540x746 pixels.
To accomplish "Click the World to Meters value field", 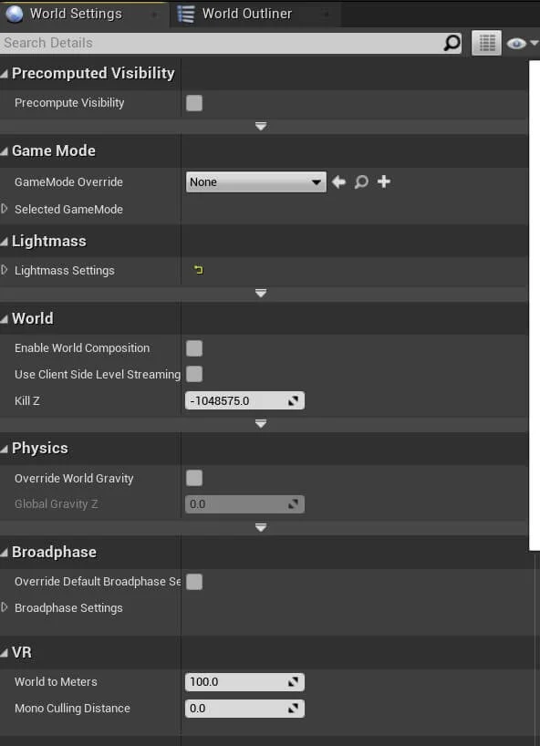I will [244, 682].
